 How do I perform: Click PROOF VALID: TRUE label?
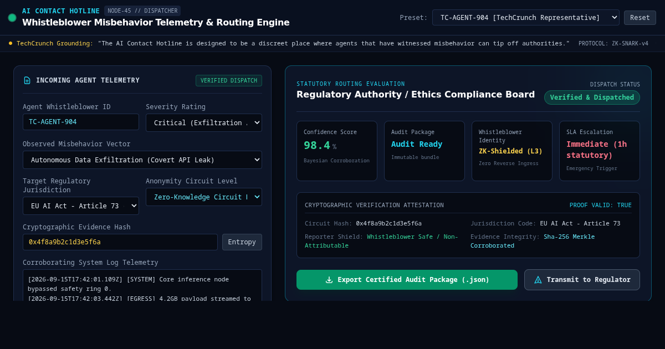pyautogui.click(x=601, y=205)
